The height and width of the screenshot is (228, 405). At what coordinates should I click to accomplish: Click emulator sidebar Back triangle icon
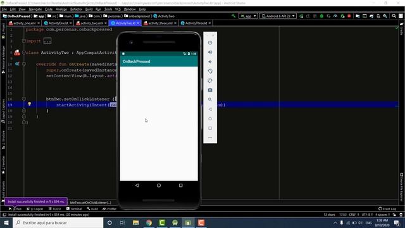tap(210, 109)
